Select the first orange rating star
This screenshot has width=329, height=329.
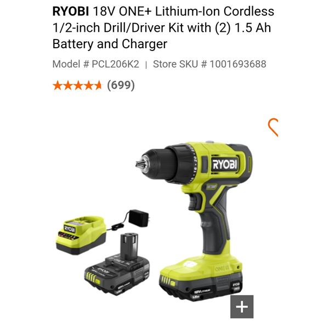(57, 86)
